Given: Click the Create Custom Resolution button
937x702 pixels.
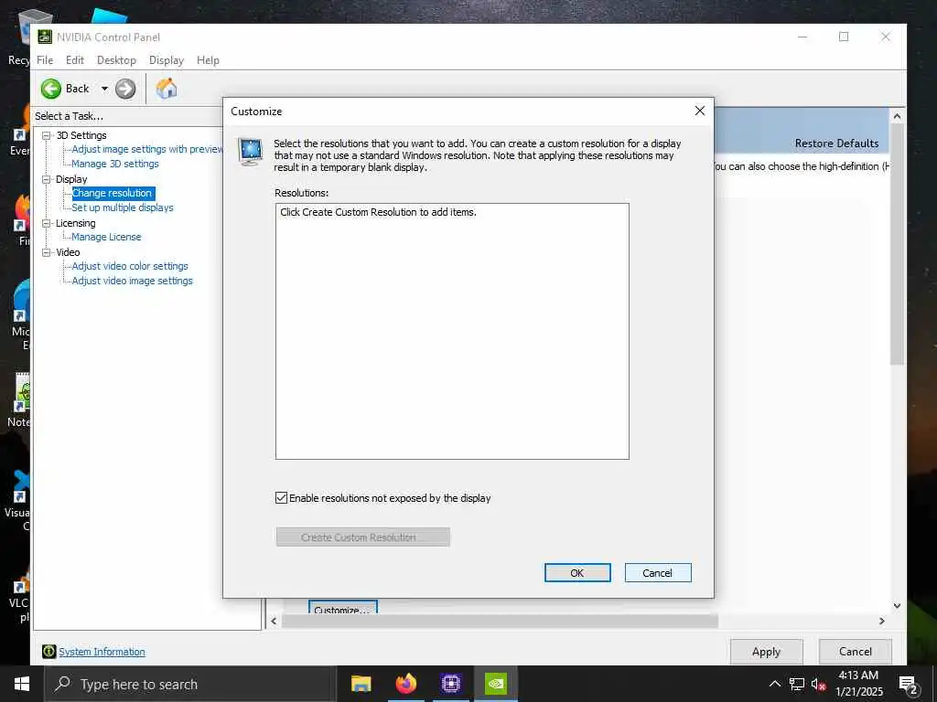Looking at the screenshot, I should pos(362,537).
